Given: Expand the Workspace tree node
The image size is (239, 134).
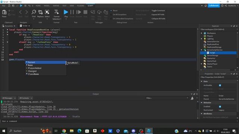Looking at the screenshot, I should coord(202,33).
